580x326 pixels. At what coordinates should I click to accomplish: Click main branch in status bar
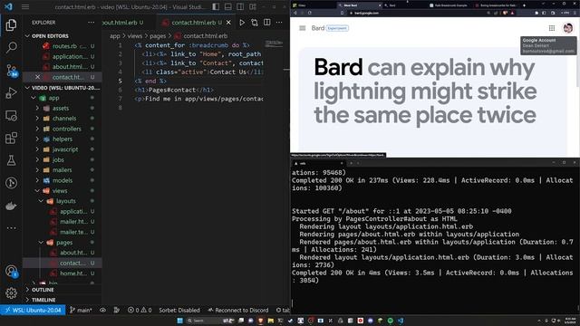[81, 310]
